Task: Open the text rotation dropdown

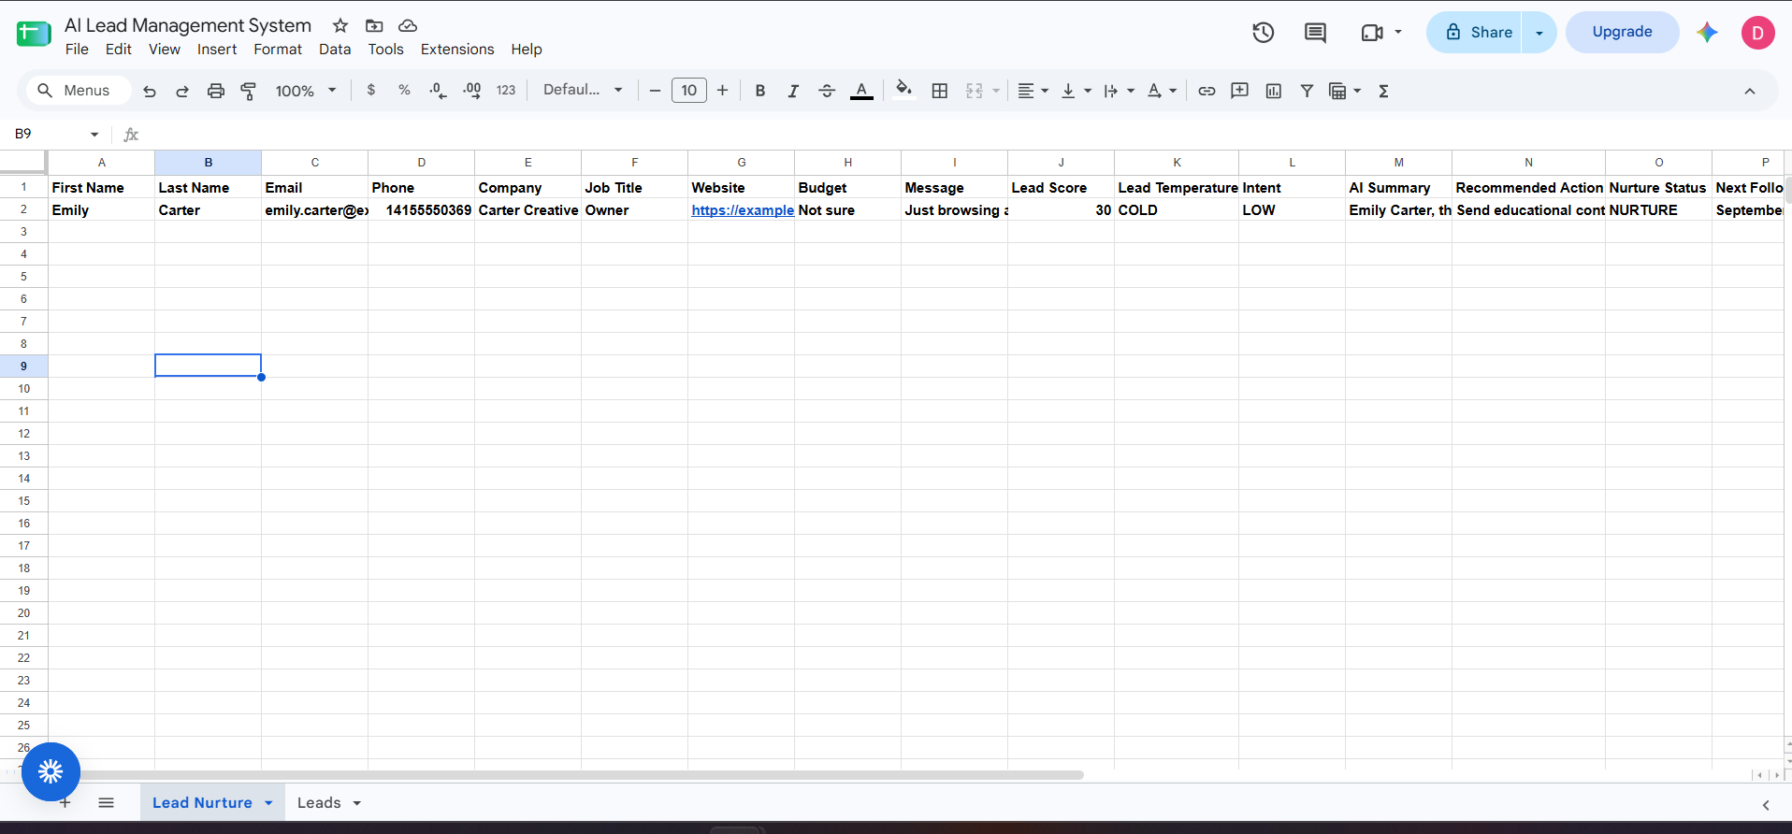Action: point(1162,91)
